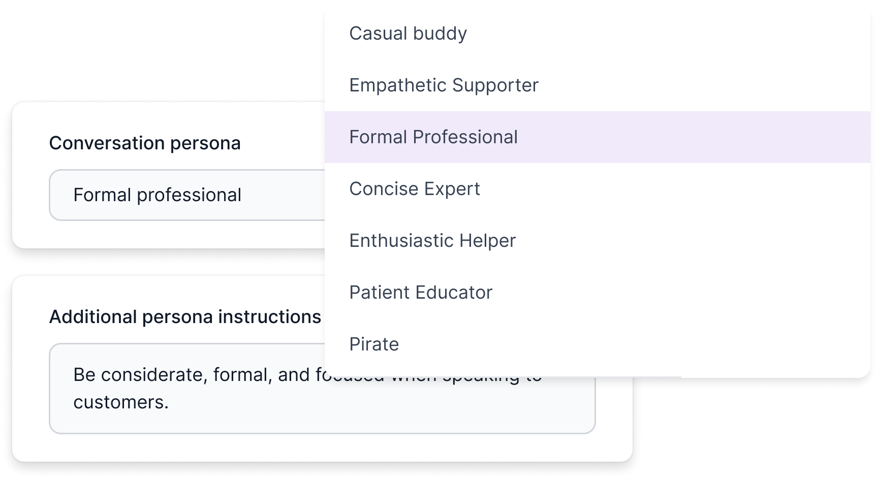Viewport: 878px width, 480px height.
Task: Click the word 'Be' starting the instructions
Action: click(84, 375)
